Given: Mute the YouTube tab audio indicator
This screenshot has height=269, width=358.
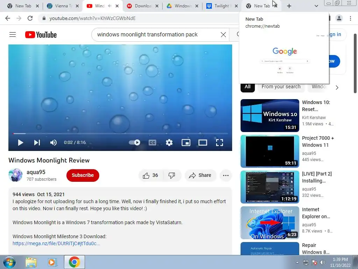Looking at the screenshot, I should (109, 6).
